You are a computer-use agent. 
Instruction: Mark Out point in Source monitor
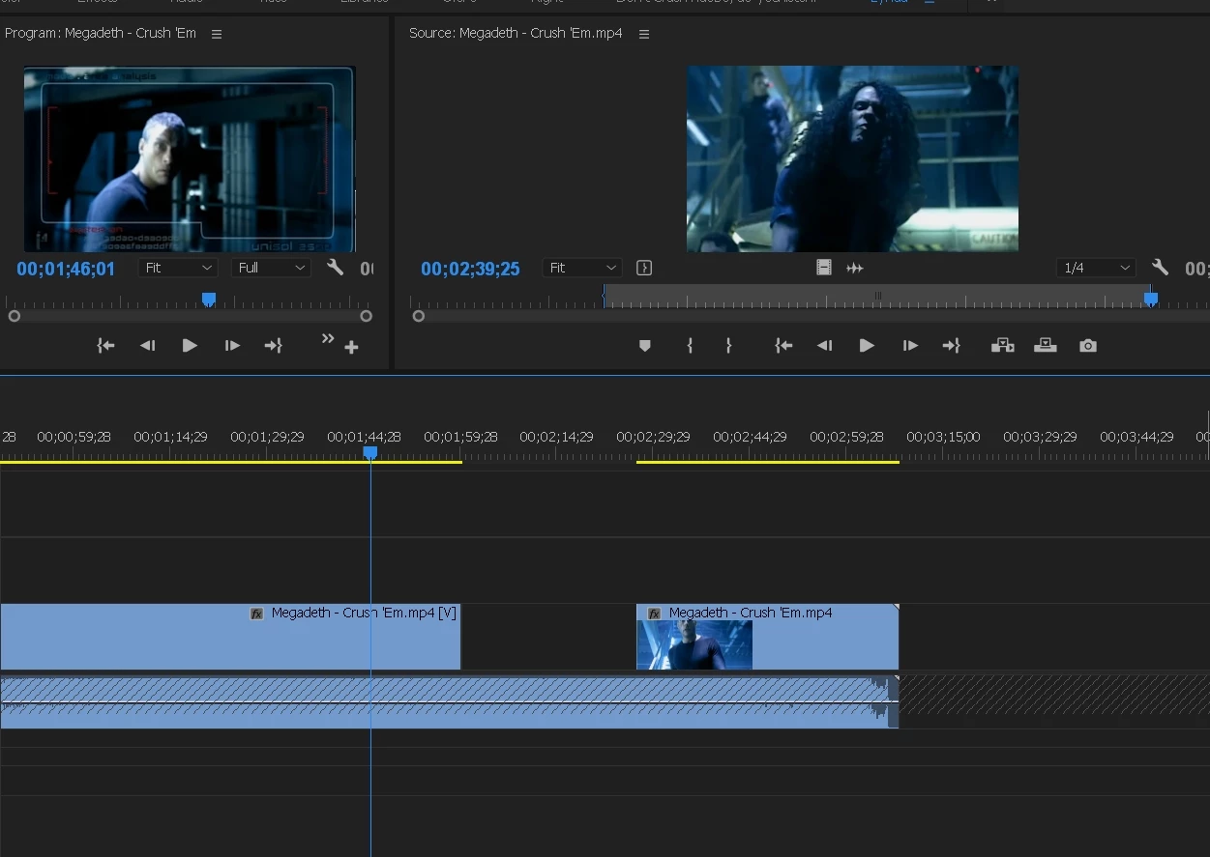click(x=728, y=346)
